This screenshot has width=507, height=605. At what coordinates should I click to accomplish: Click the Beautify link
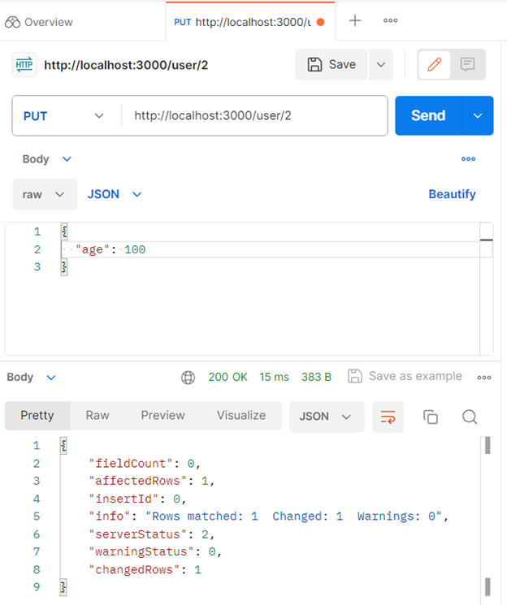point(452,195)
